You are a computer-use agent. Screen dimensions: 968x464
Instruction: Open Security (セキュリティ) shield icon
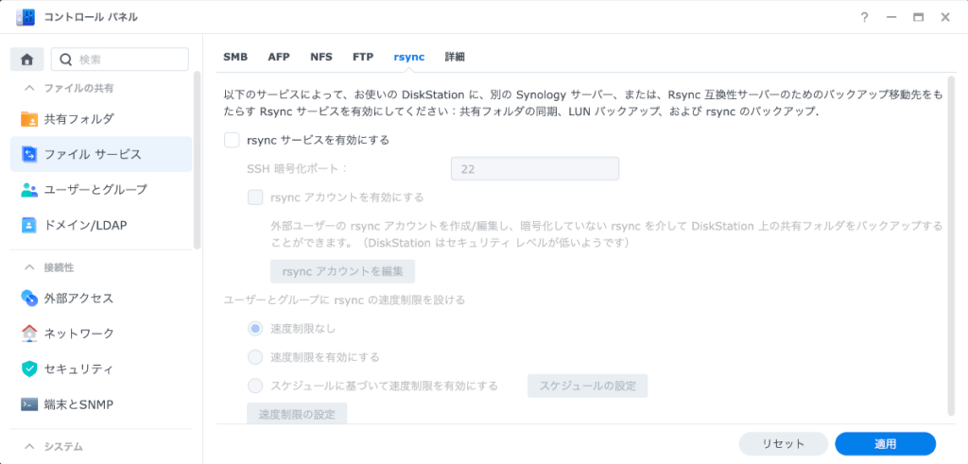[x=29, y=369]
